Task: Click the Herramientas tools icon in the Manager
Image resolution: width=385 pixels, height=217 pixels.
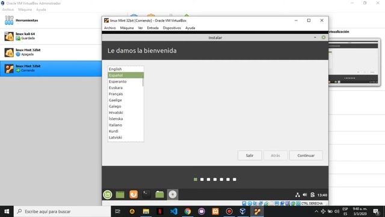Action: [9, 20]
